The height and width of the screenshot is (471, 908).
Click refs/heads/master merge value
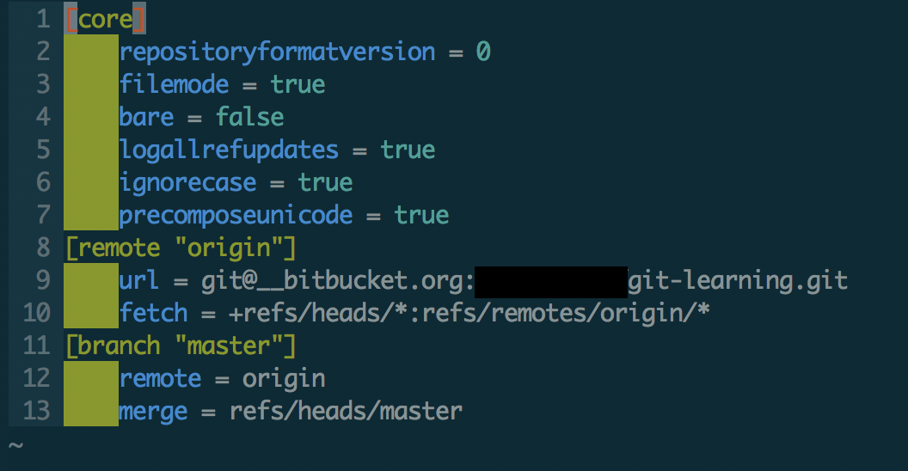coord(346,412)
